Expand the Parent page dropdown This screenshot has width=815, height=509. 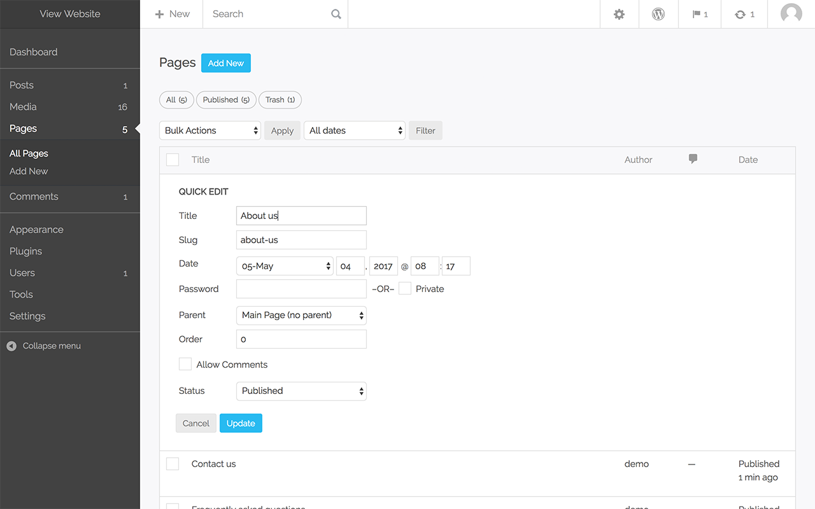coord(301,315)
